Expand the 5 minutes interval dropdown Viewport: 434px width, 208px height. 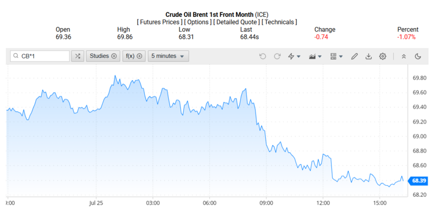coord(168,56)
